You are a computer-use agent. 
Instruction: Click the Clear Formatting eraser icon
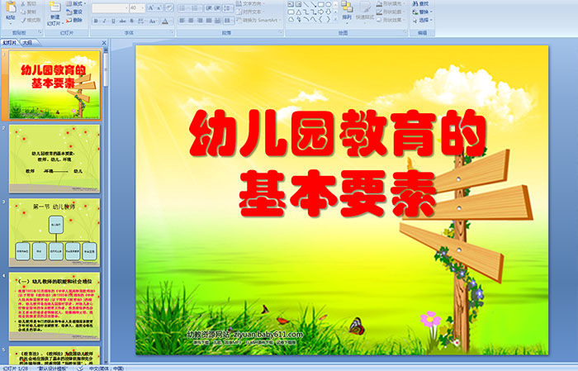169,7
